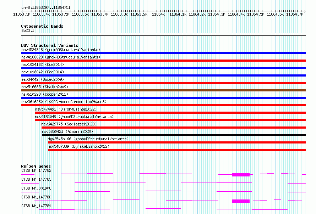This screenshot has height=214, width=316.
Task: Open variant nsv6429775 (Sedlazeck2020)
Action: click(x=69, y=124)
